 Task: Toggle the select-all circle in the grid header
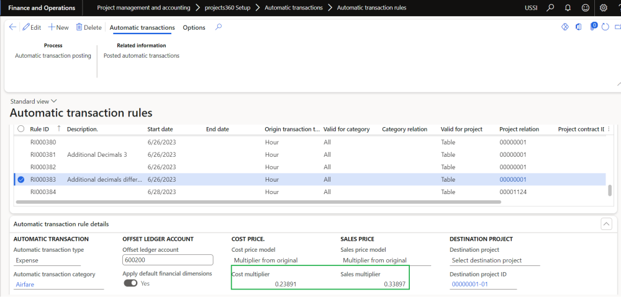click(21, 129)
